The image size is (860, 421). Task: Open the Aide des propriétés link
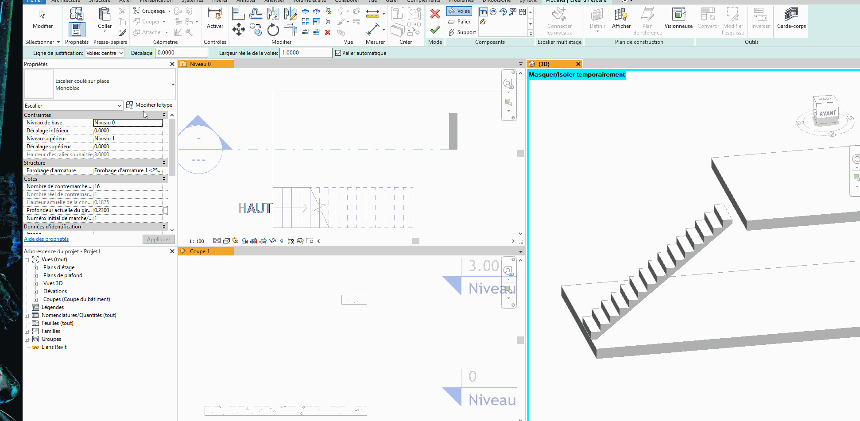click(46, 239)
